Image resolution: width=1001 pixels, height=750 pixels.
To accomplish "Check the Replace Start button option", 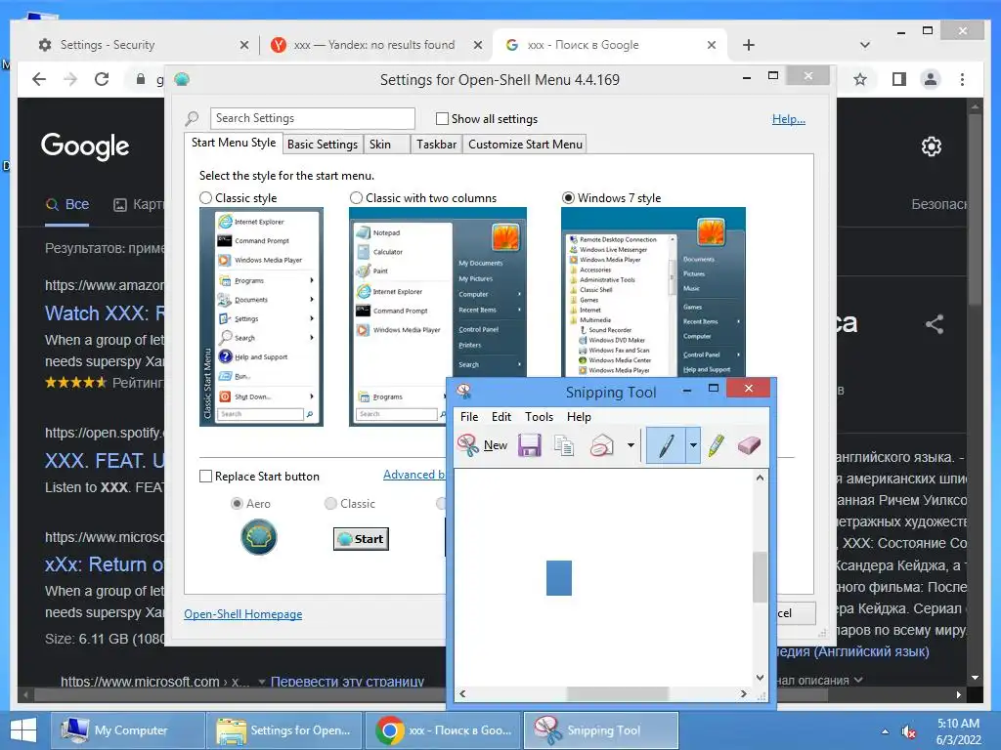I will tap(205, 477).
